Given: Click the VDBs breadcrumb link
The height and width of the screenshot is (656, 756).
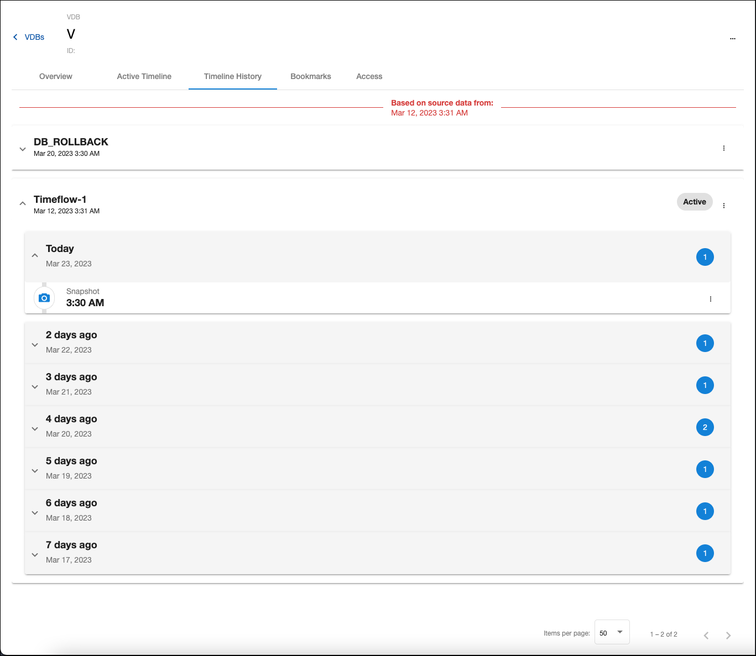Looking at the screenshot, I should pos(35,36).
